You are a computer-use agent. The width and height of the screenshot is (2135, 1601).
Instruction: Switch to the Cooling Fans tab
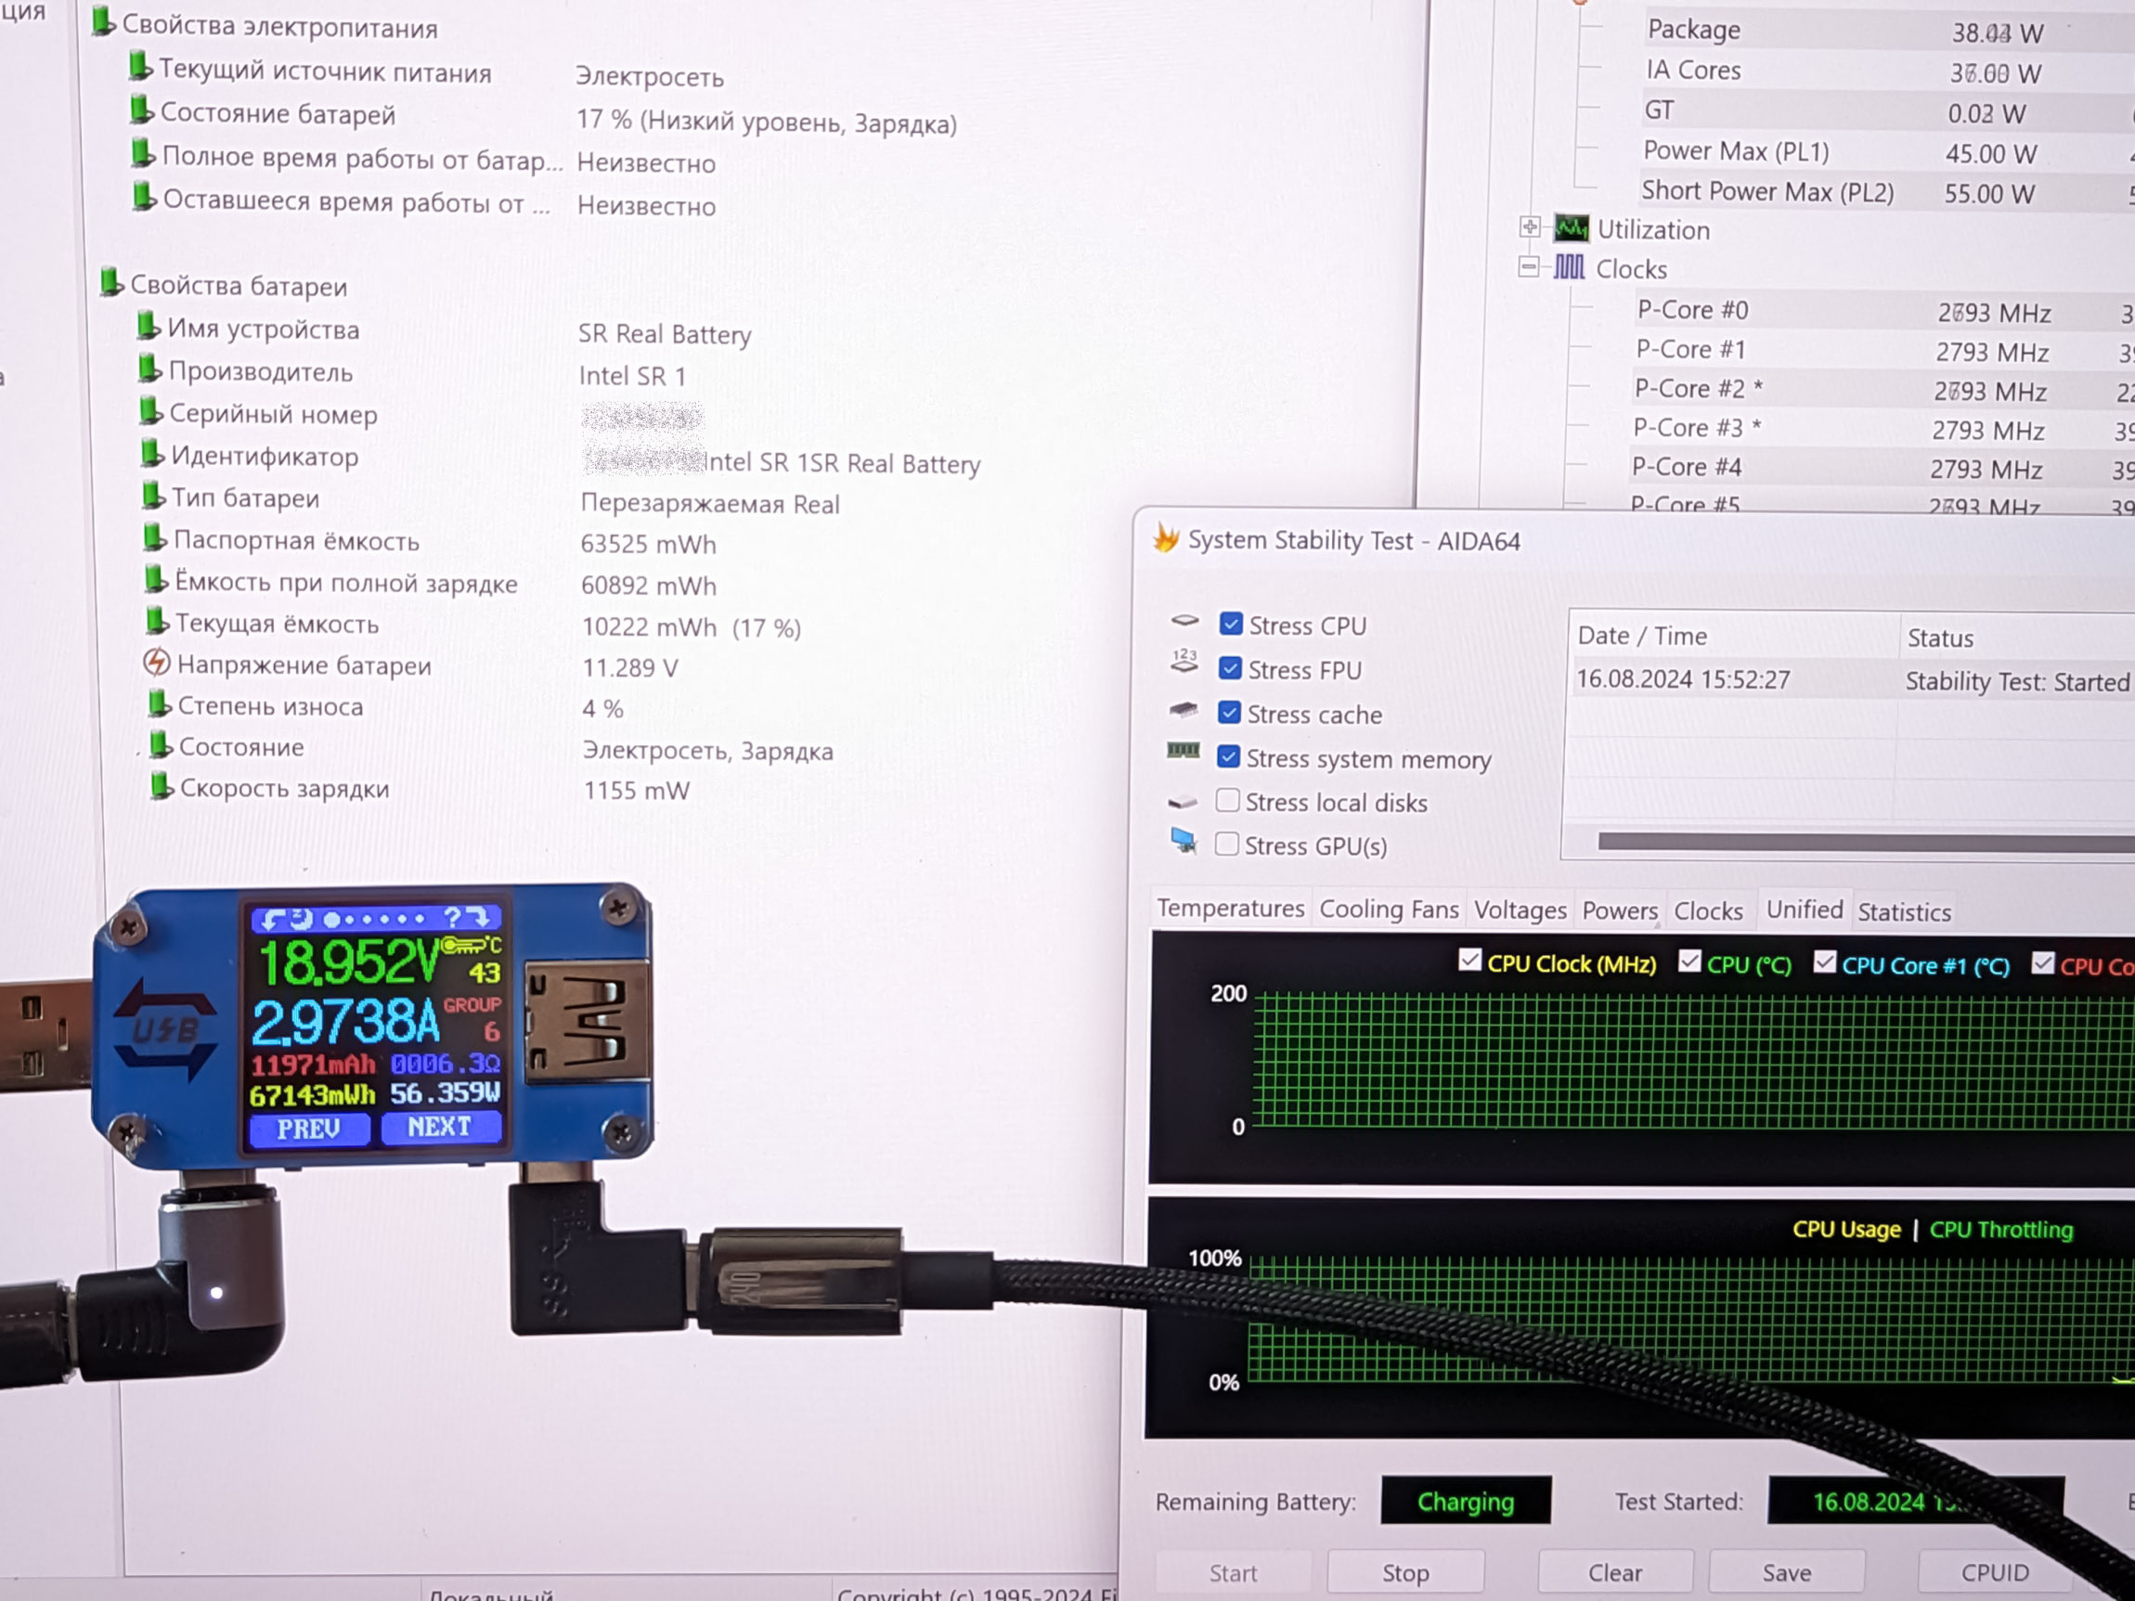1388,909
